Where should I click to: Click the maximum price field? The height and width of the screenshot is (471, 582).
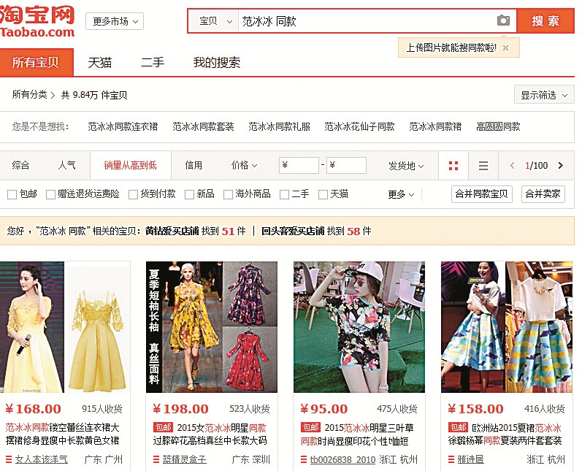tap(346, 165)
